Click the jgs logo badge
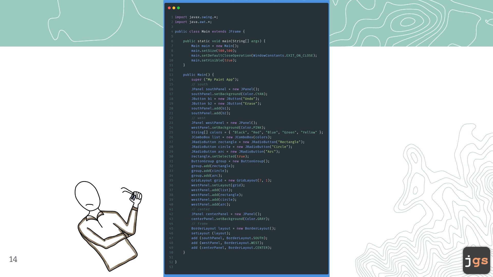Screen dimensions: 493x277 pos(477,260)
